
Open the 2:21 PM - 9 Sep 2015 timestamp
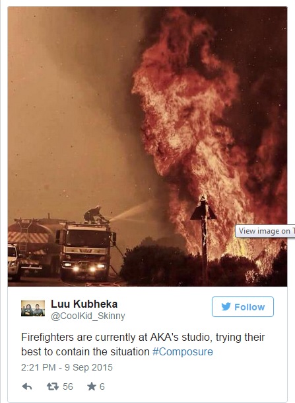coord(67,367)
